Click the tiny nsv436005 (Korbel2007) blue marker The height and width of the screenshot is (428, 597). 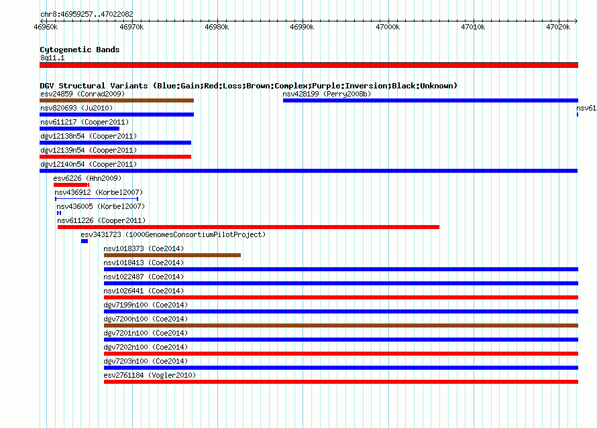[x=59, y=213]
